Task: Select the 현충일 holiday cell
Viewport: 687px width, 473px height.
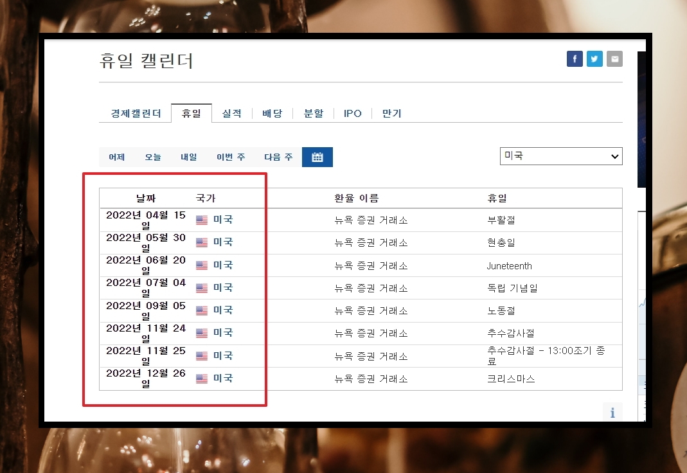Action: 501,242
